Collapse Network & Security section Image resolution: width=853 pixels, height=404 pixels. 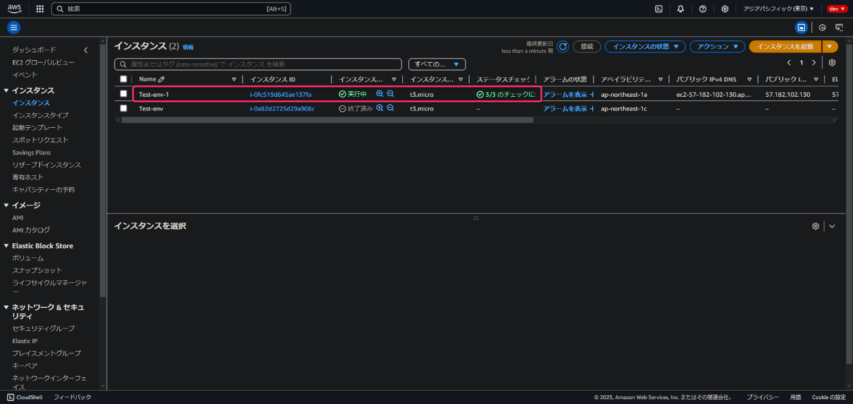pyautogui.click(x=6, y=308)
